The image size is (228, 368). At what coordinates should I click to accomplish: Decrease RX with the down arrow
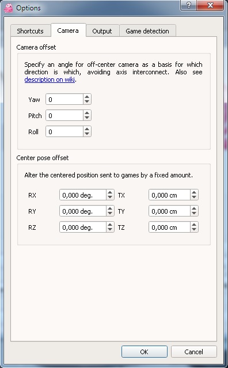[x=110, y=198]
